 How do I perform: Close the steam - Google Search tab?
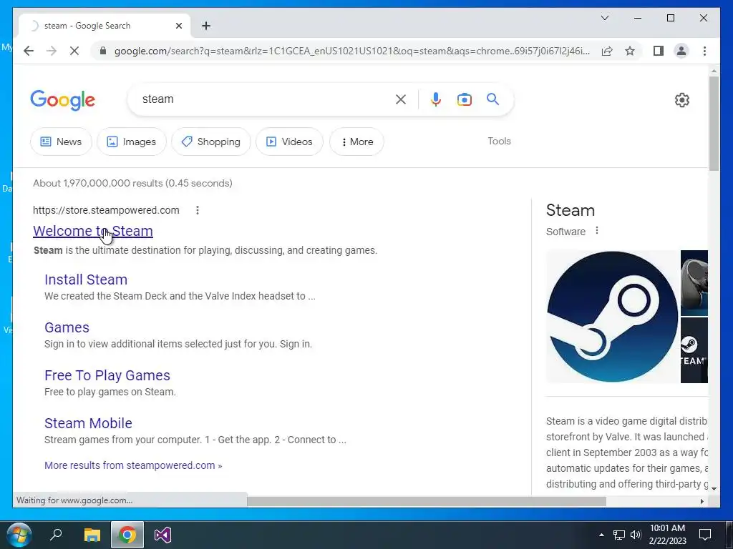click(x=178, y=26)
